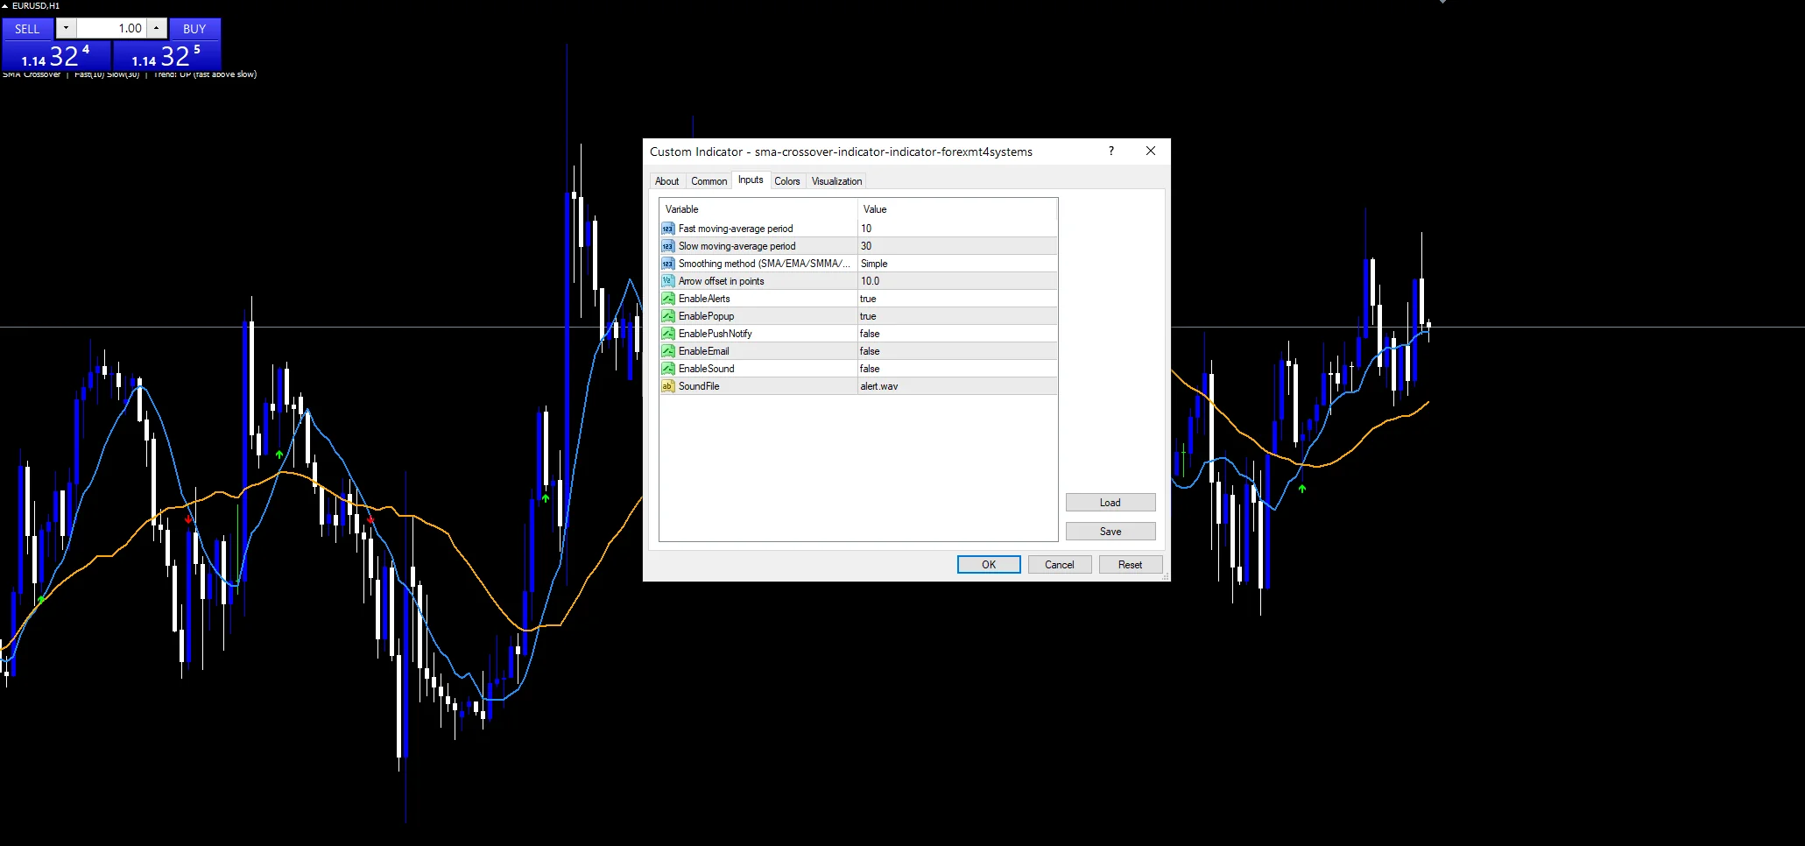Open the Colors tab

coord(786,181)
